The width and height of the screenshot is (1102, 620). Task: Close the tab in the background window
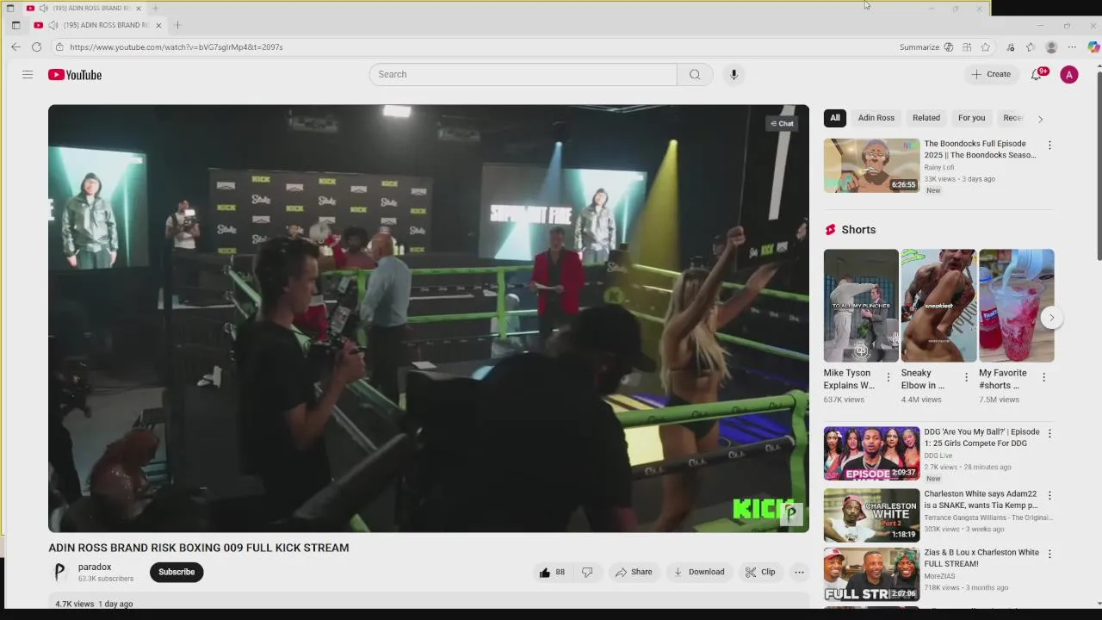pyautogui.click(x=139, y=8)
